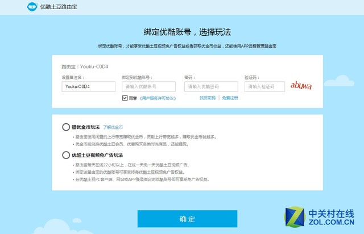Select the 优酷土豆视频免广告玩法 radio button

pos(66,155)
